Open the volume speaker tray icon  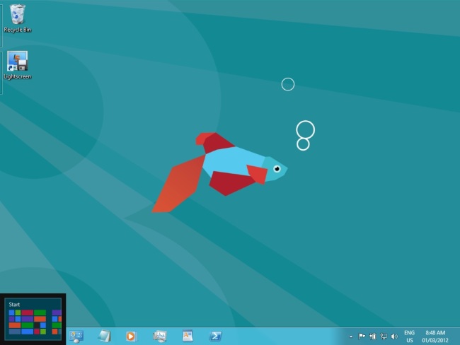(394, 337)
